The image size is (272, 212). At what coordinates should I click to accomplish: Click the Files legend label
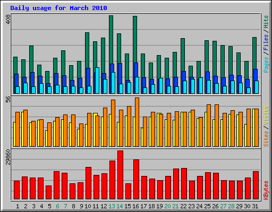tap(266, 42)
